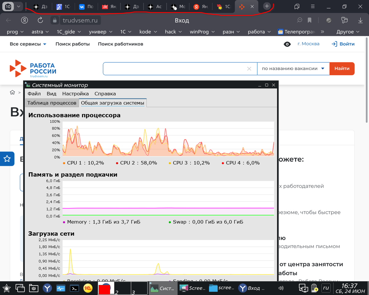
Task: Switch to virtual desktop 2 in the taskbar pager
Action: pos(122,288)
